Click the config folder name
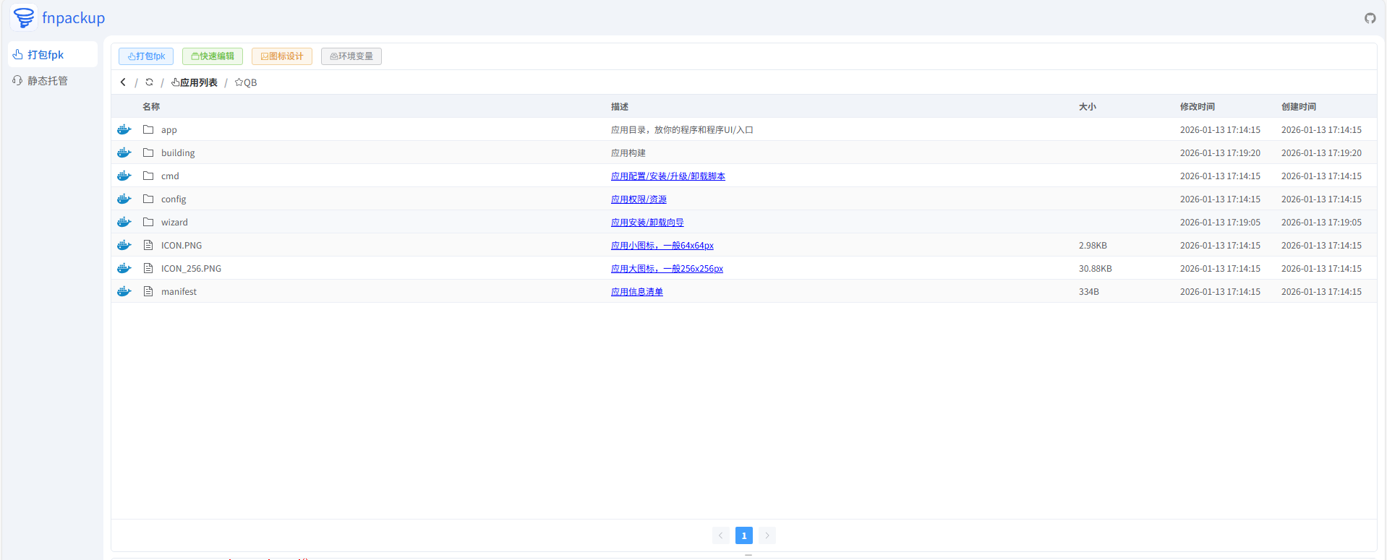Viewport: 1387px width, 560px height. click(174, 199)
